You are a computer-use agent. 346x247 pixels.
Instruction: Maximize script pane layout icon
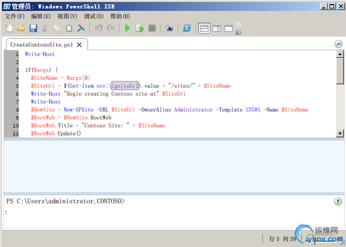[x=229, y=28]
